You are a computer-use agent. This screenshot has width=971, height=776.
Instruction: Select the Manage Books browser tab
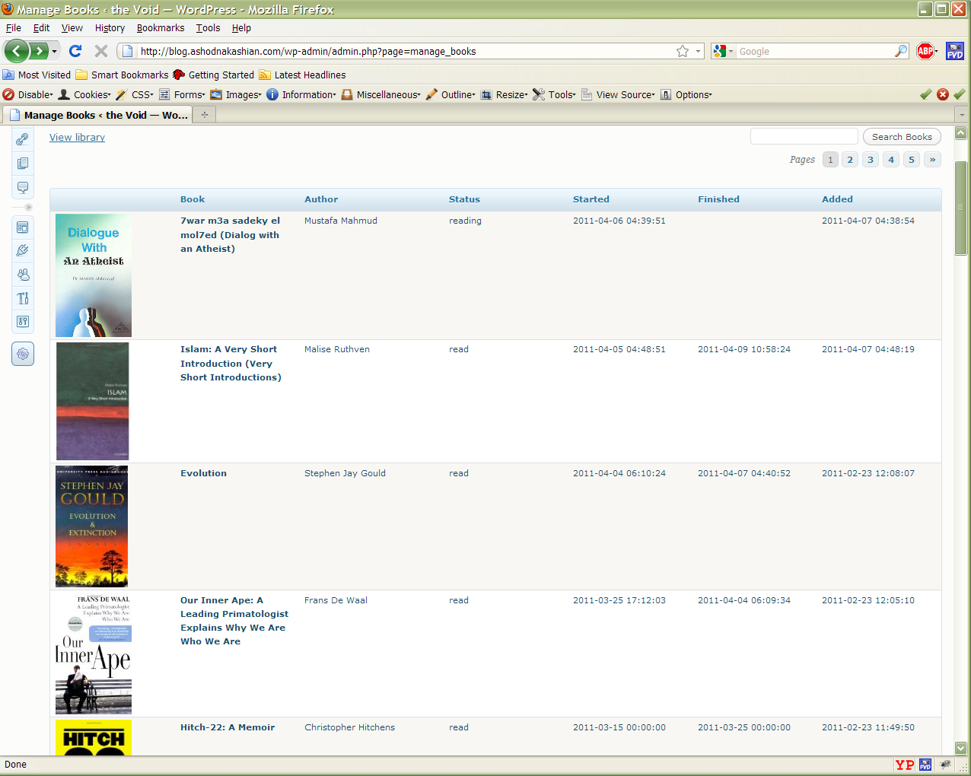click(97, 115)
